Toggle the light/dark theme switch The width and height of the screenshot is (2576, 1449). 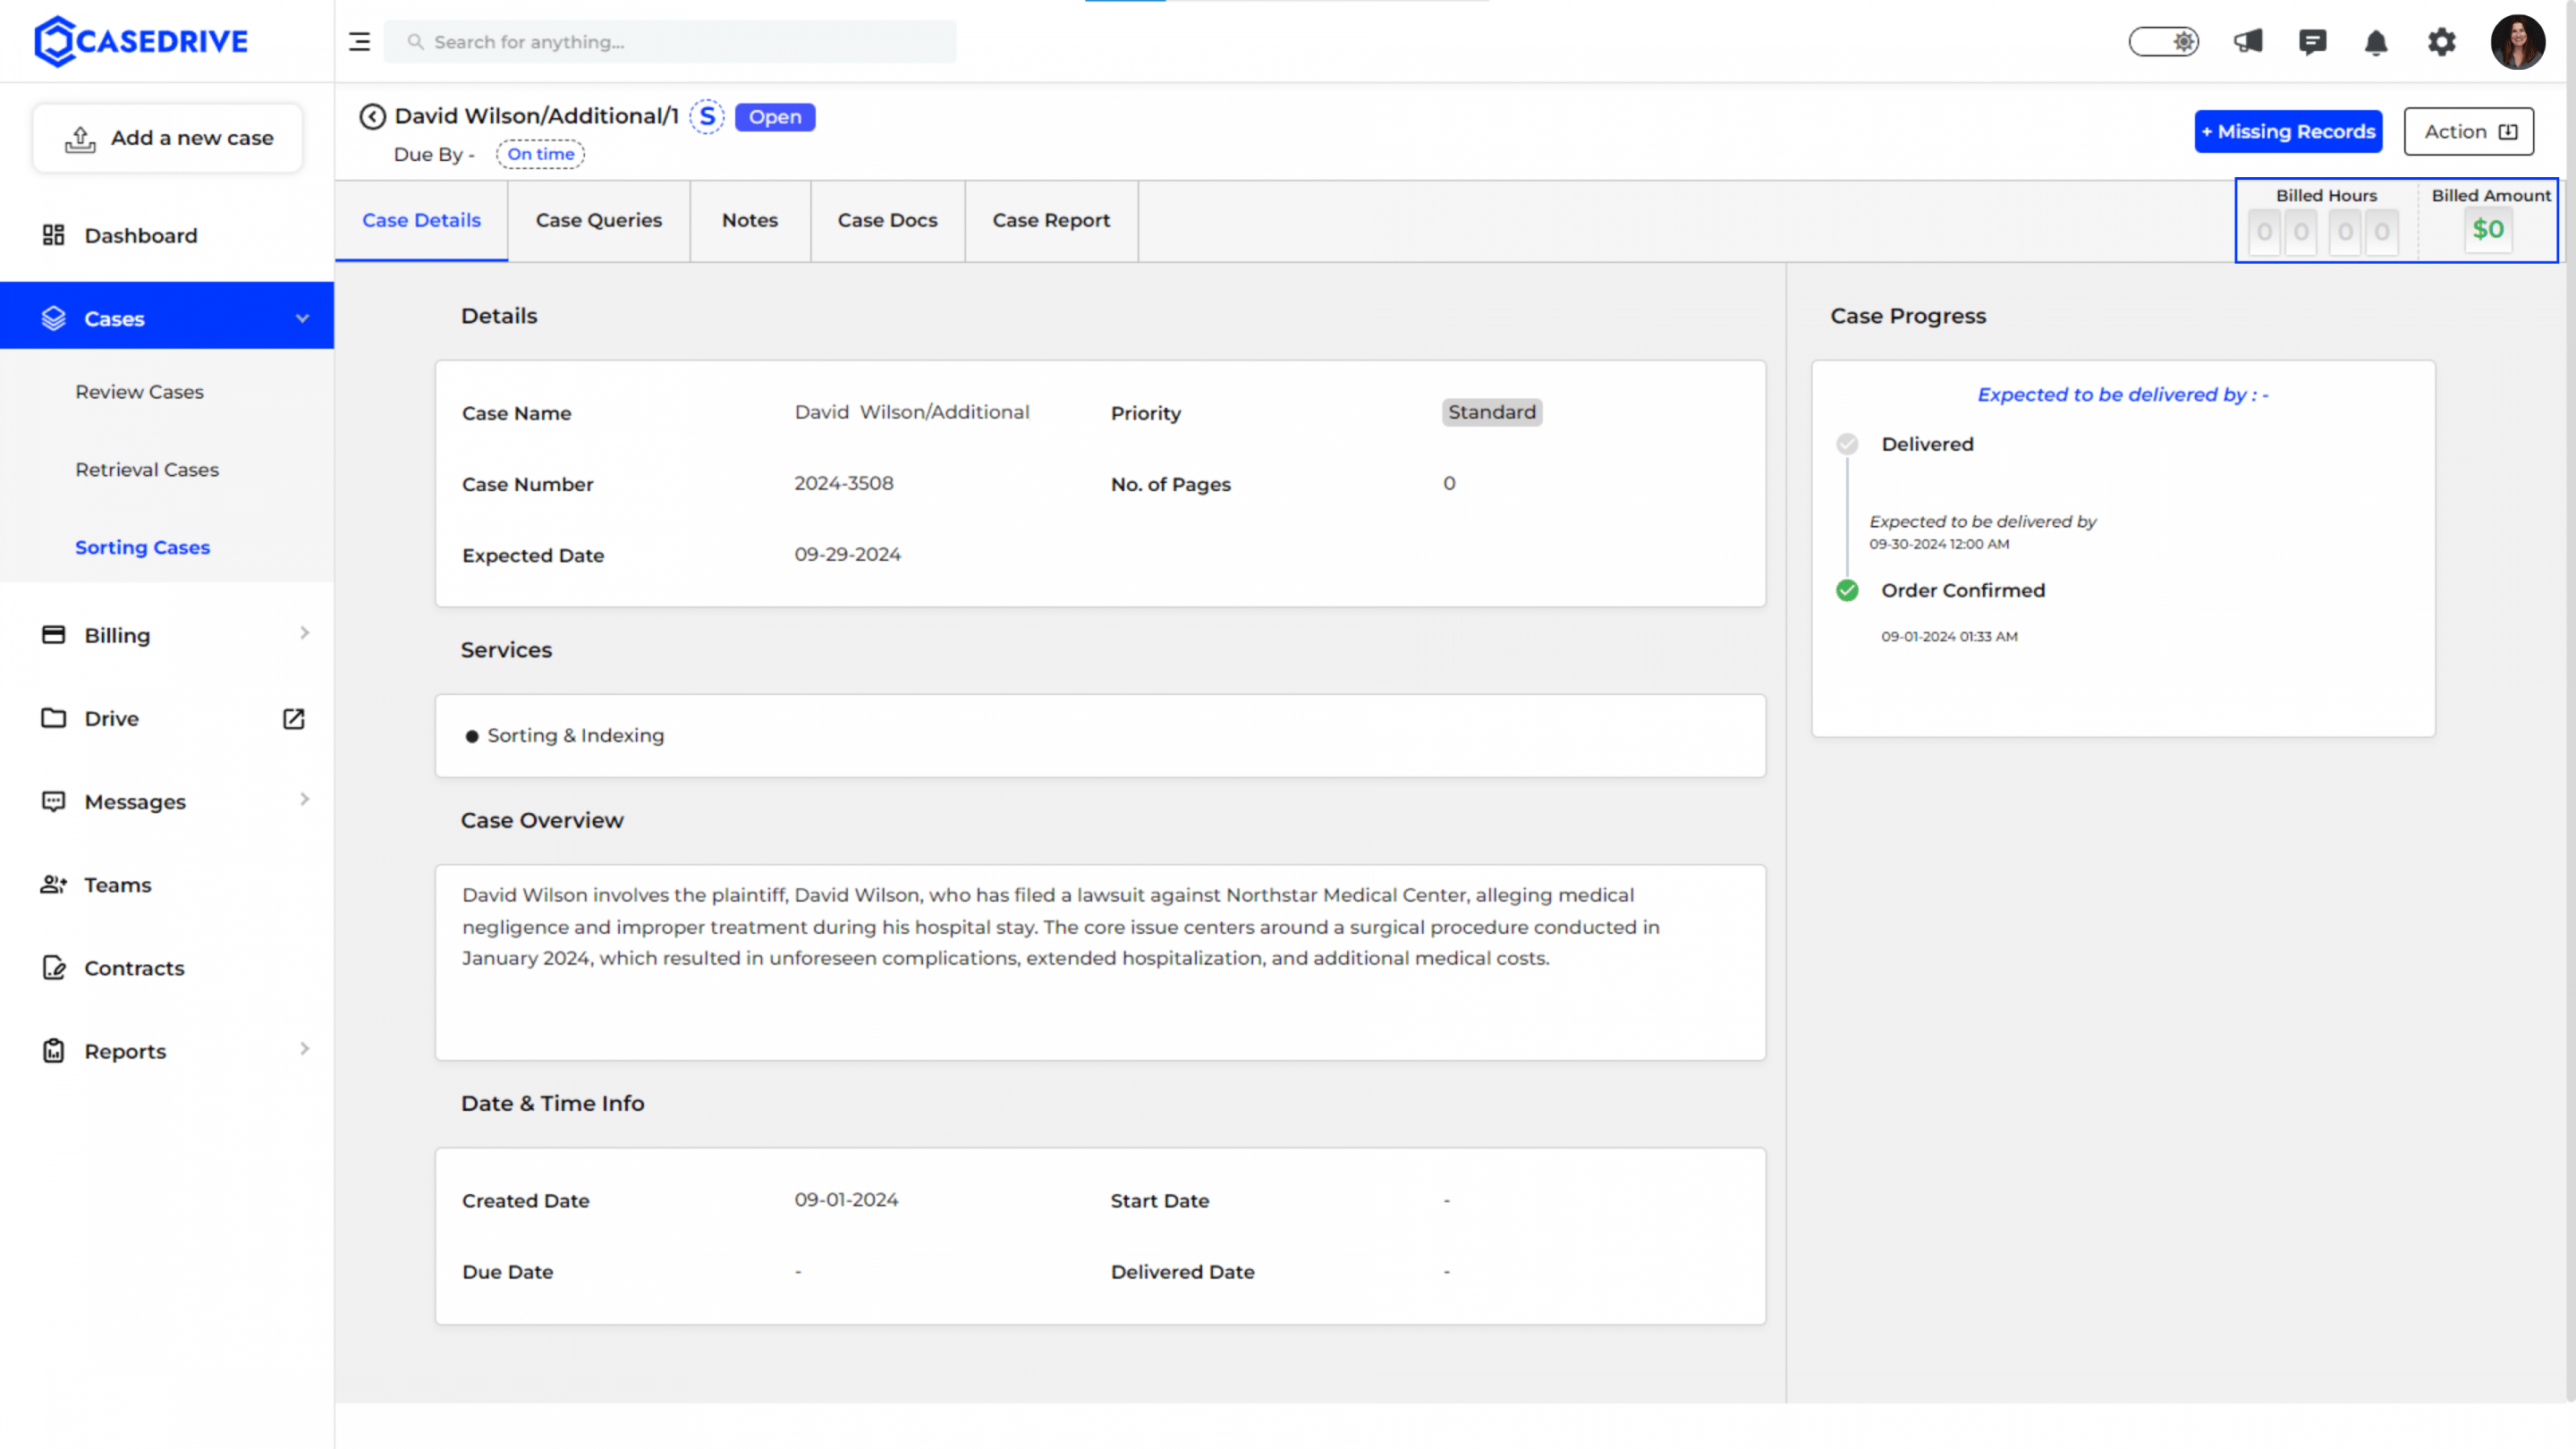pyautogui.click(x=2163, y=42)
